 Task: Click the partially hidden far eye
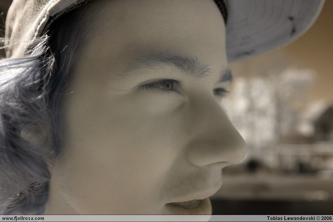point(220,91)
